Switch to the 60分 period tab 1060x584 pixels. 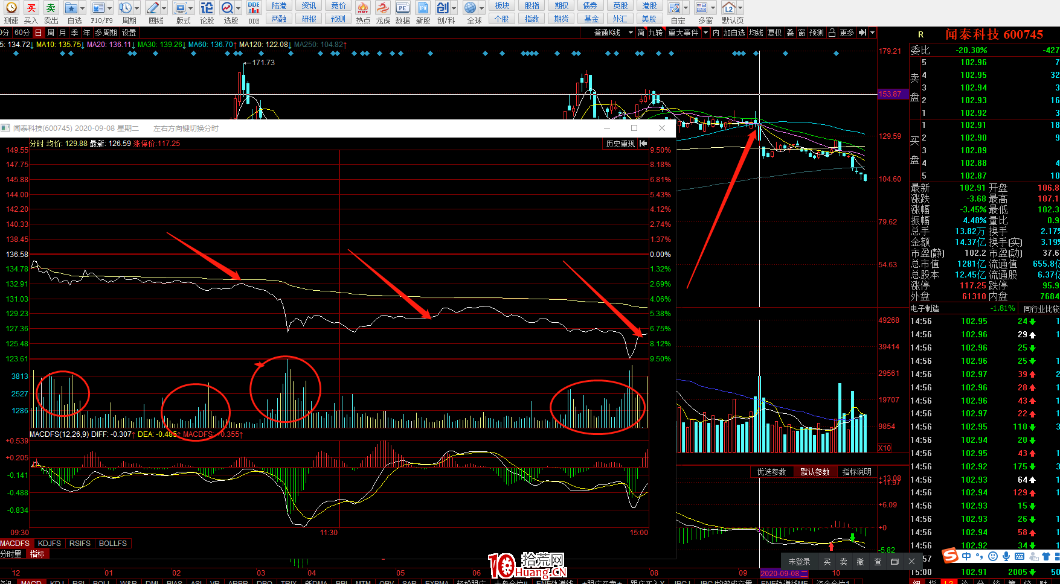click(21, 33)
